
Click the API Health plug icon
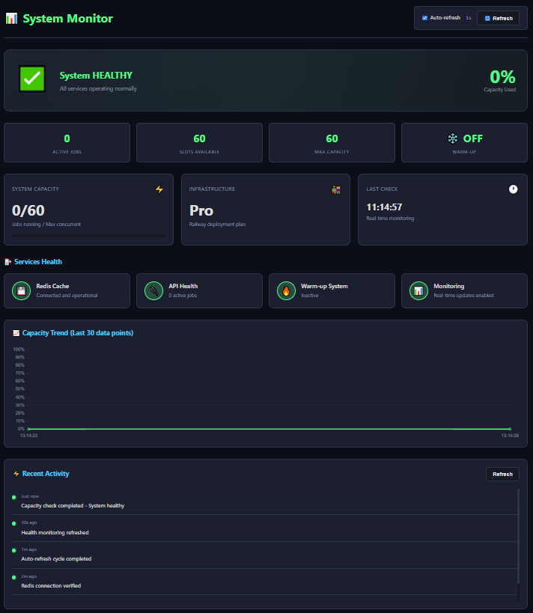(153, 291)
